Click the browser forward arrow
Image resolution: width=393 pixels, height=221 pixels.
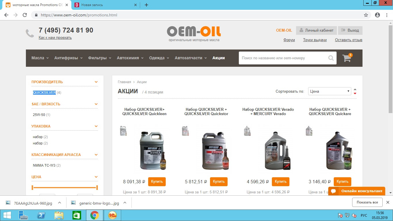[x=16, y=15]
